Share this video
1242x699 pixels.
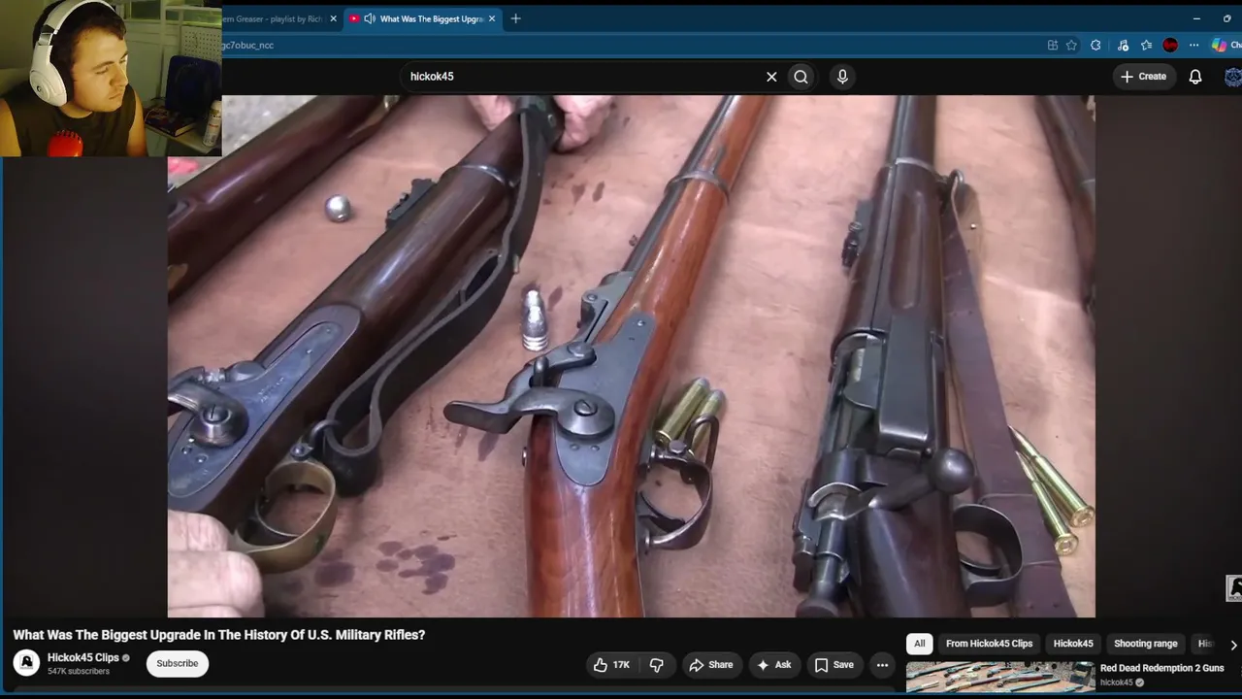pos(711,665)
